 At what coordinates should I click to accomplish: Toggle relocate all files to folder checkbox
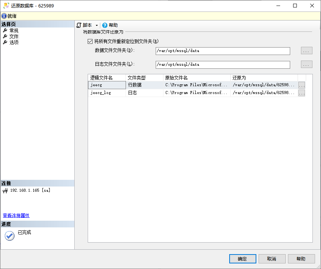[90, 41]
